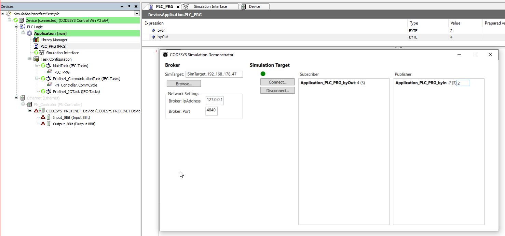
Task: Select the Ethernet (Ethernet) device icon
Action: (23, 98)
